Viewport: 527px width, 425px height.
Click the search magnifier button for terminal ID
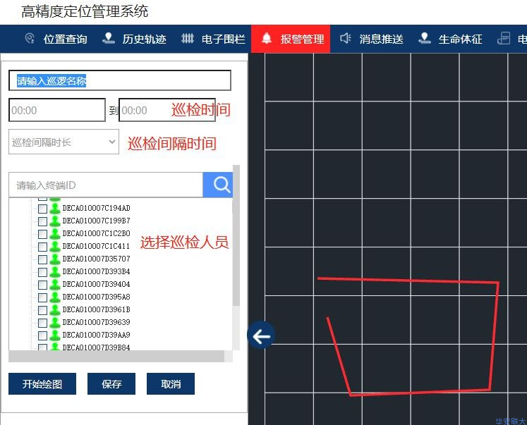click(218, 185)
